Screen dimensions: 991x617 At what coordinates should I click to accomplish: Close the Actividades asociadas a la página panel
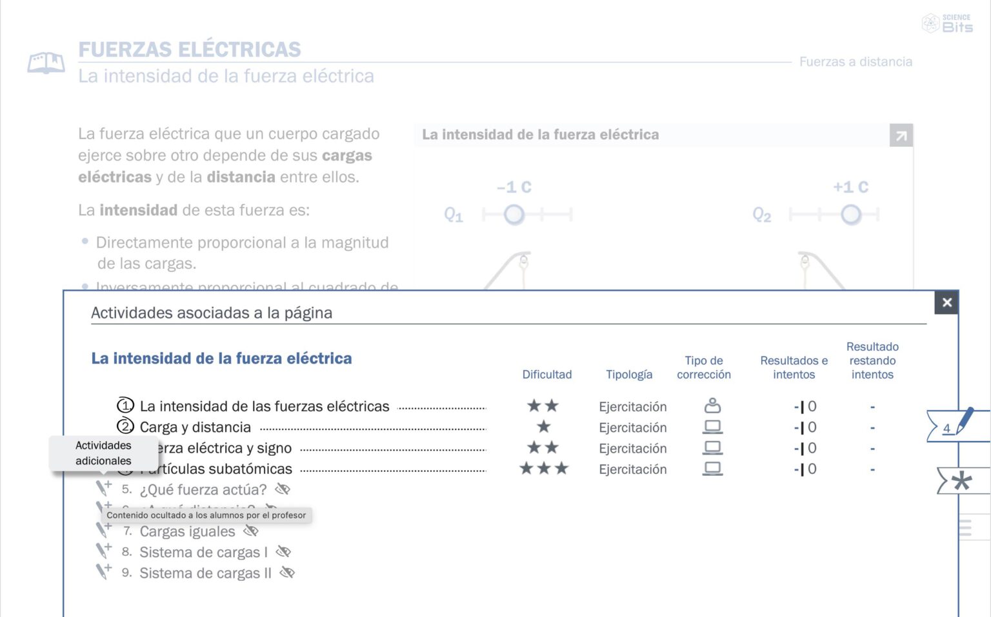(x=946, y=302)
